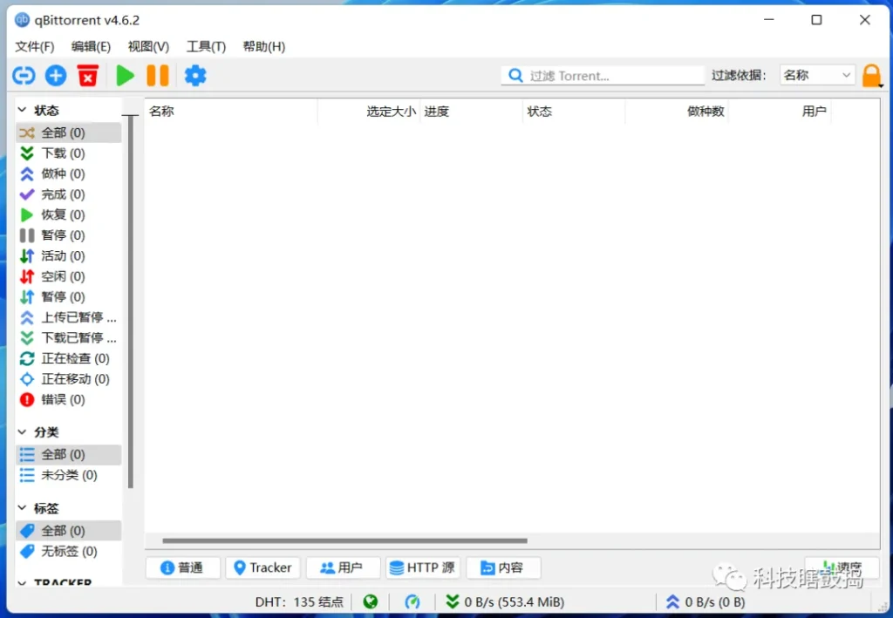Image resolution: width=893 pixels, height=618 pixels.
Task: Select 全部 (0) under 状态
Action: point(69,132)
